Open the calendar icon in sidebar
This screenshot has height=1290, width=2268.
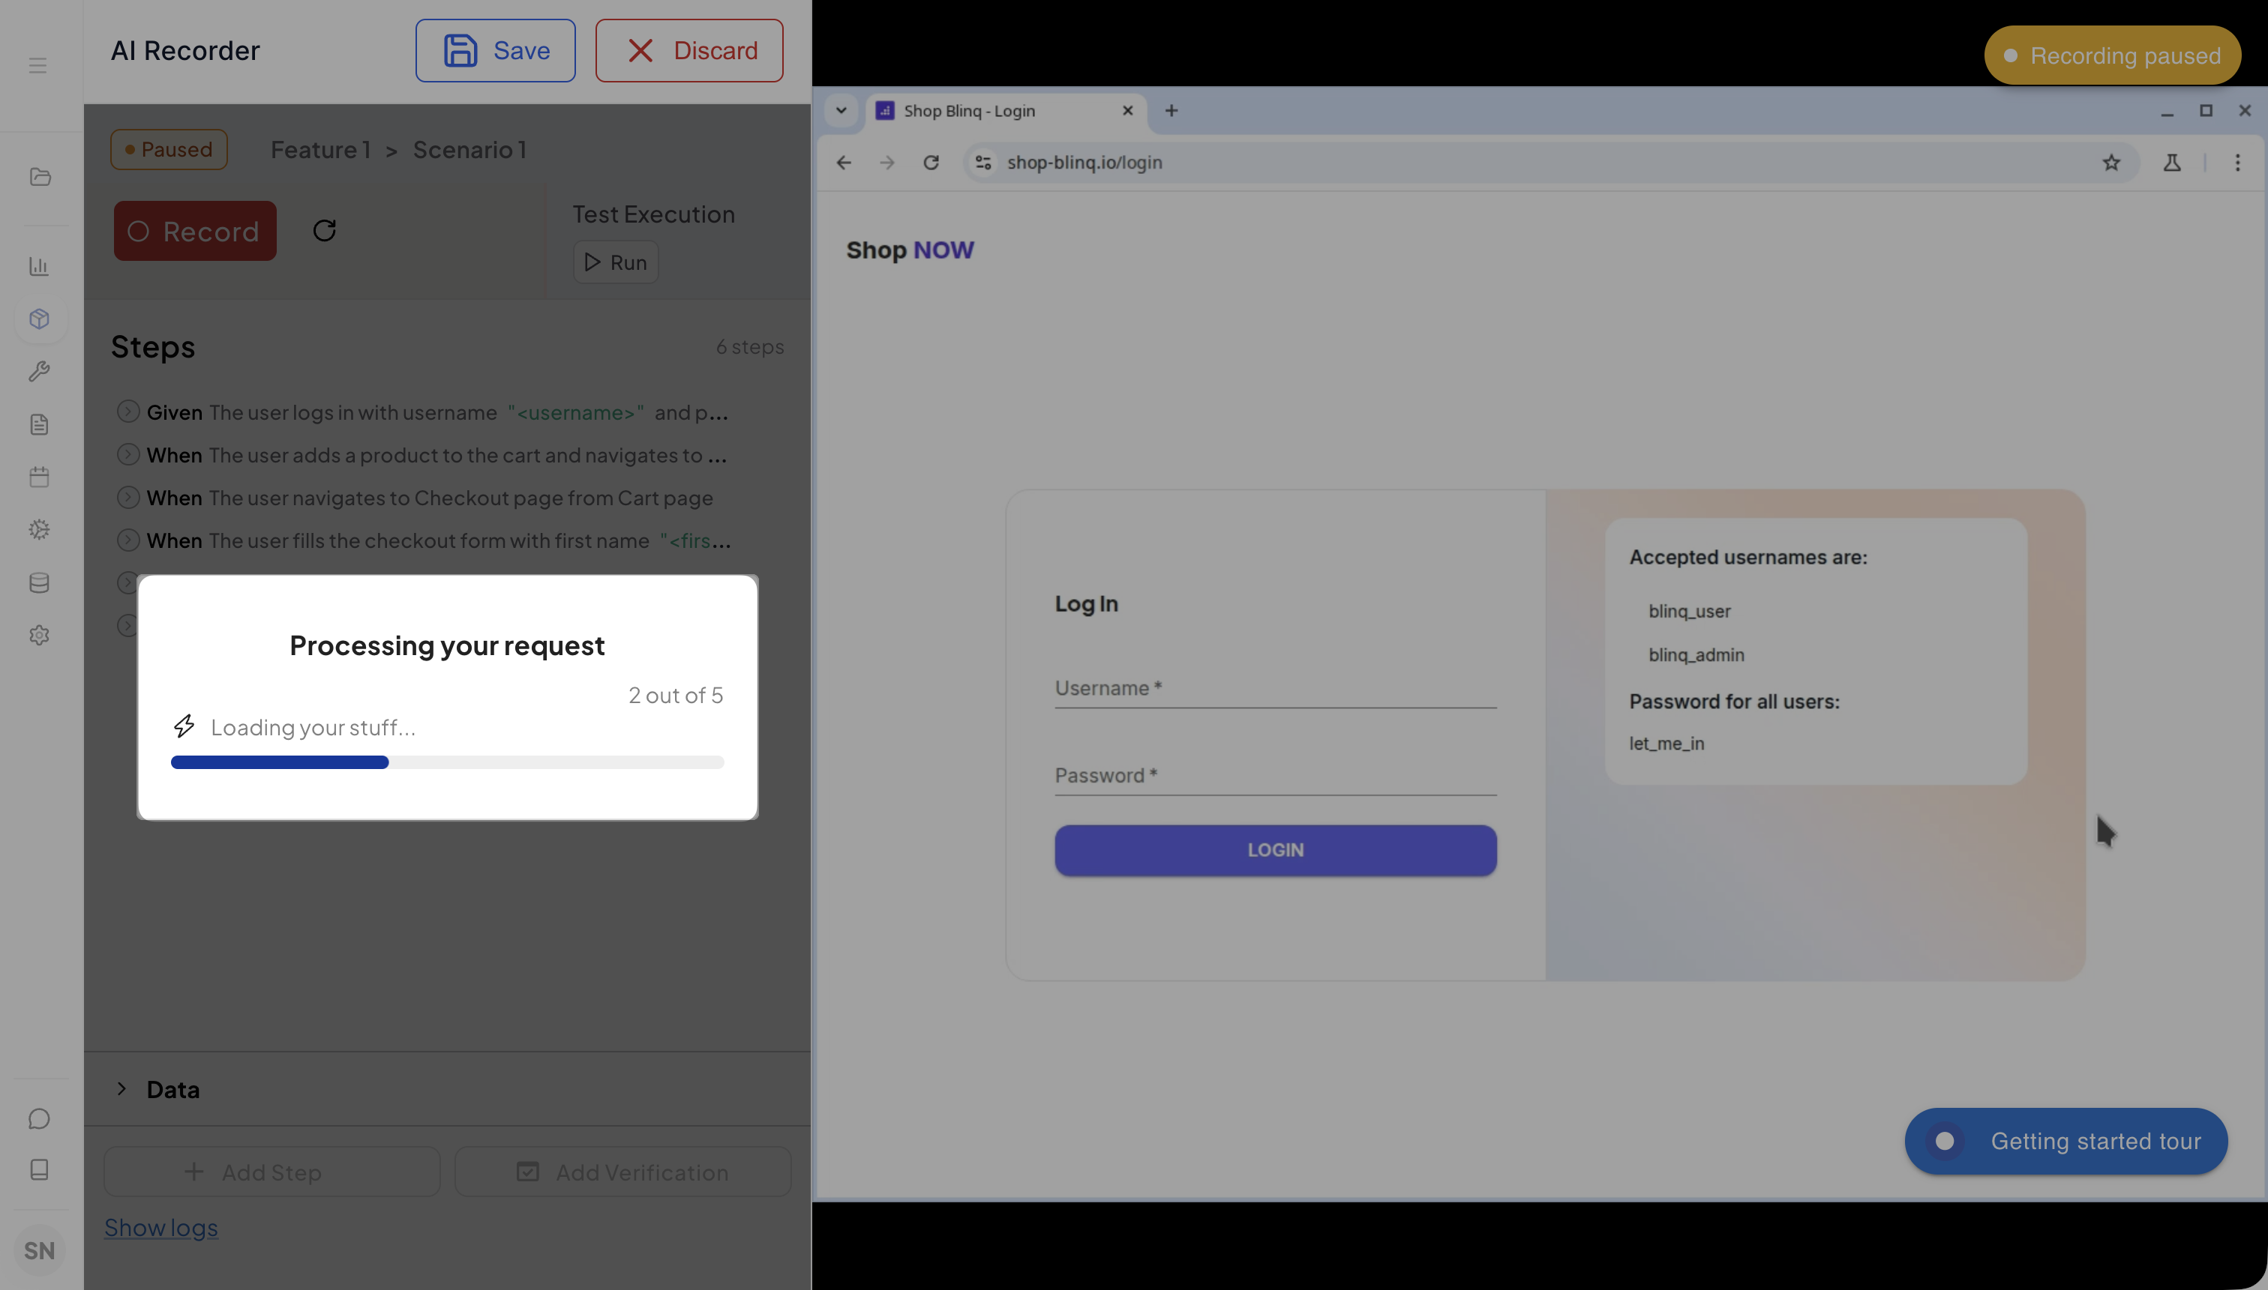(39, 477)
